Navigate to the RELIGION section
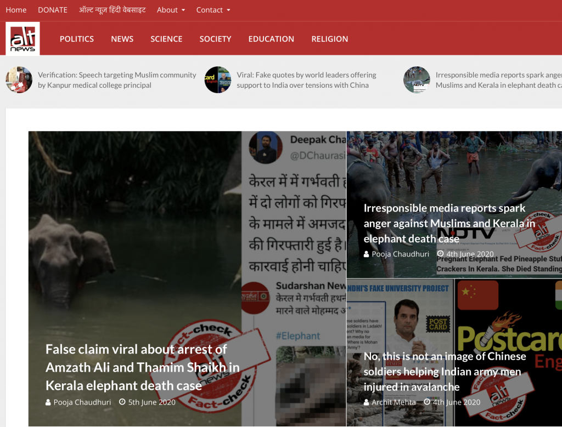This screenshot has width=562, height=427. (329, 39)
